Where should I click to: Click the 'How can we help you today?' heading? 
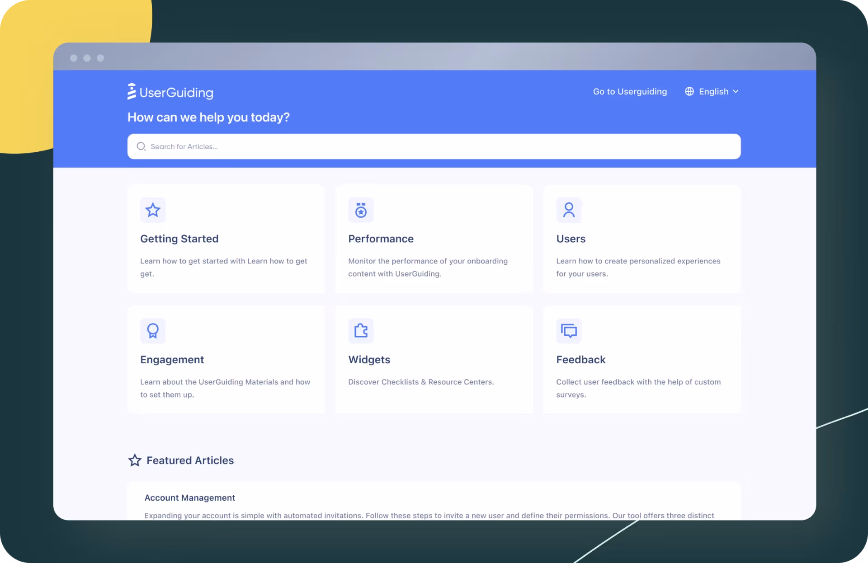(208, 117)
